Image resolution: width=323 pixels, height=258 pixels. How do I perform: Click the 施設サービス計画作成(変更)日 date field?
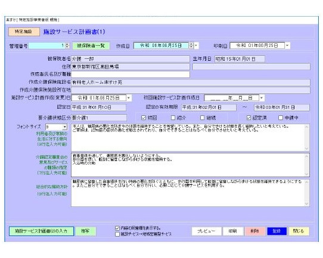point(99,97)
